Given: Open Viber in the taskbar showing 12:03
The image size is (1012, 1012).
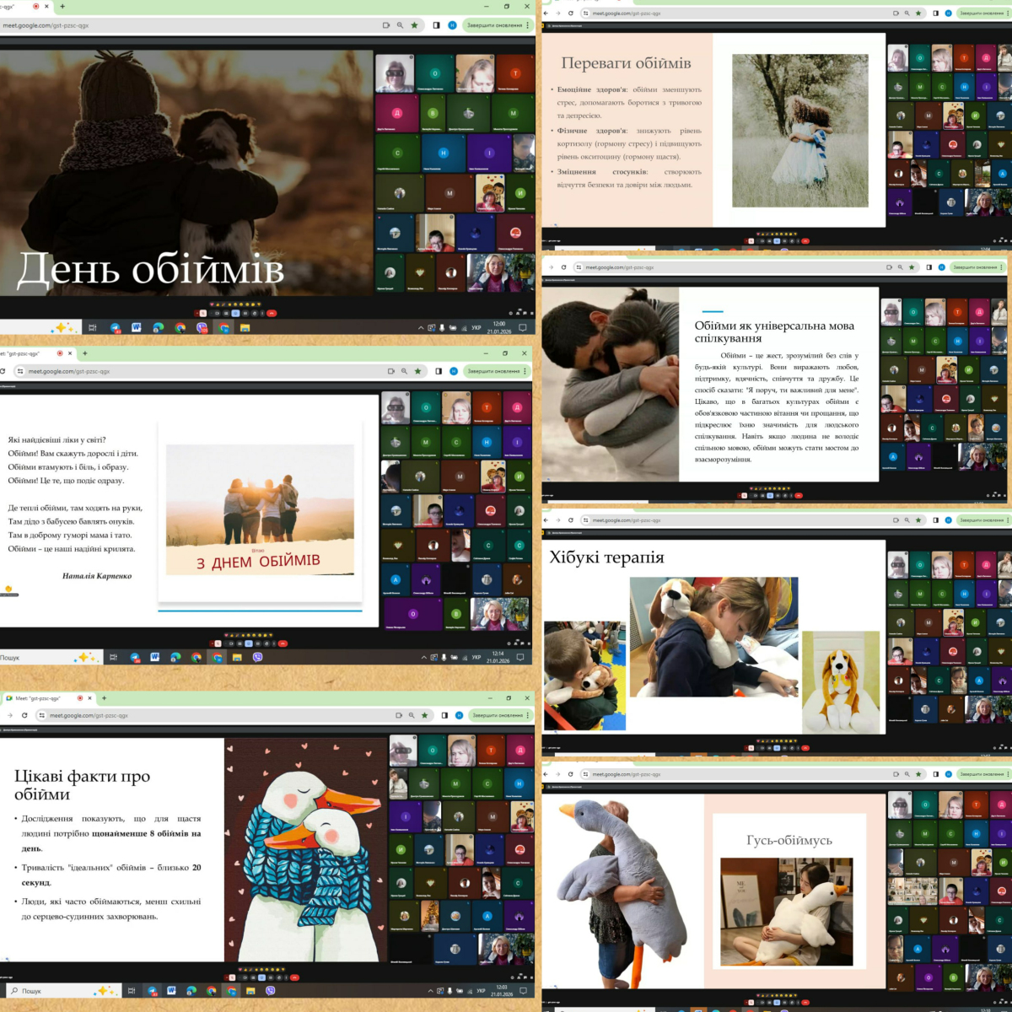Looking at the screenshot, I should coord(271,991).
